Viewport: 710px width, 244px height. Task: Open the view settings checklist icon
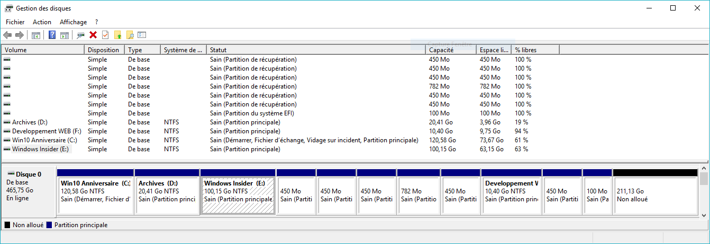[142, 35]
